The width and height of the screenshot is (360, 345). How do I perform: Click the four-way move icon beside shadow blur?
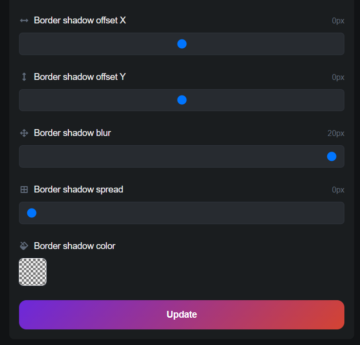click(24, 133)
